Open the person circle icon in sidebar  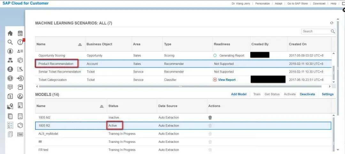pyautogui.click(x=10, y=51)
